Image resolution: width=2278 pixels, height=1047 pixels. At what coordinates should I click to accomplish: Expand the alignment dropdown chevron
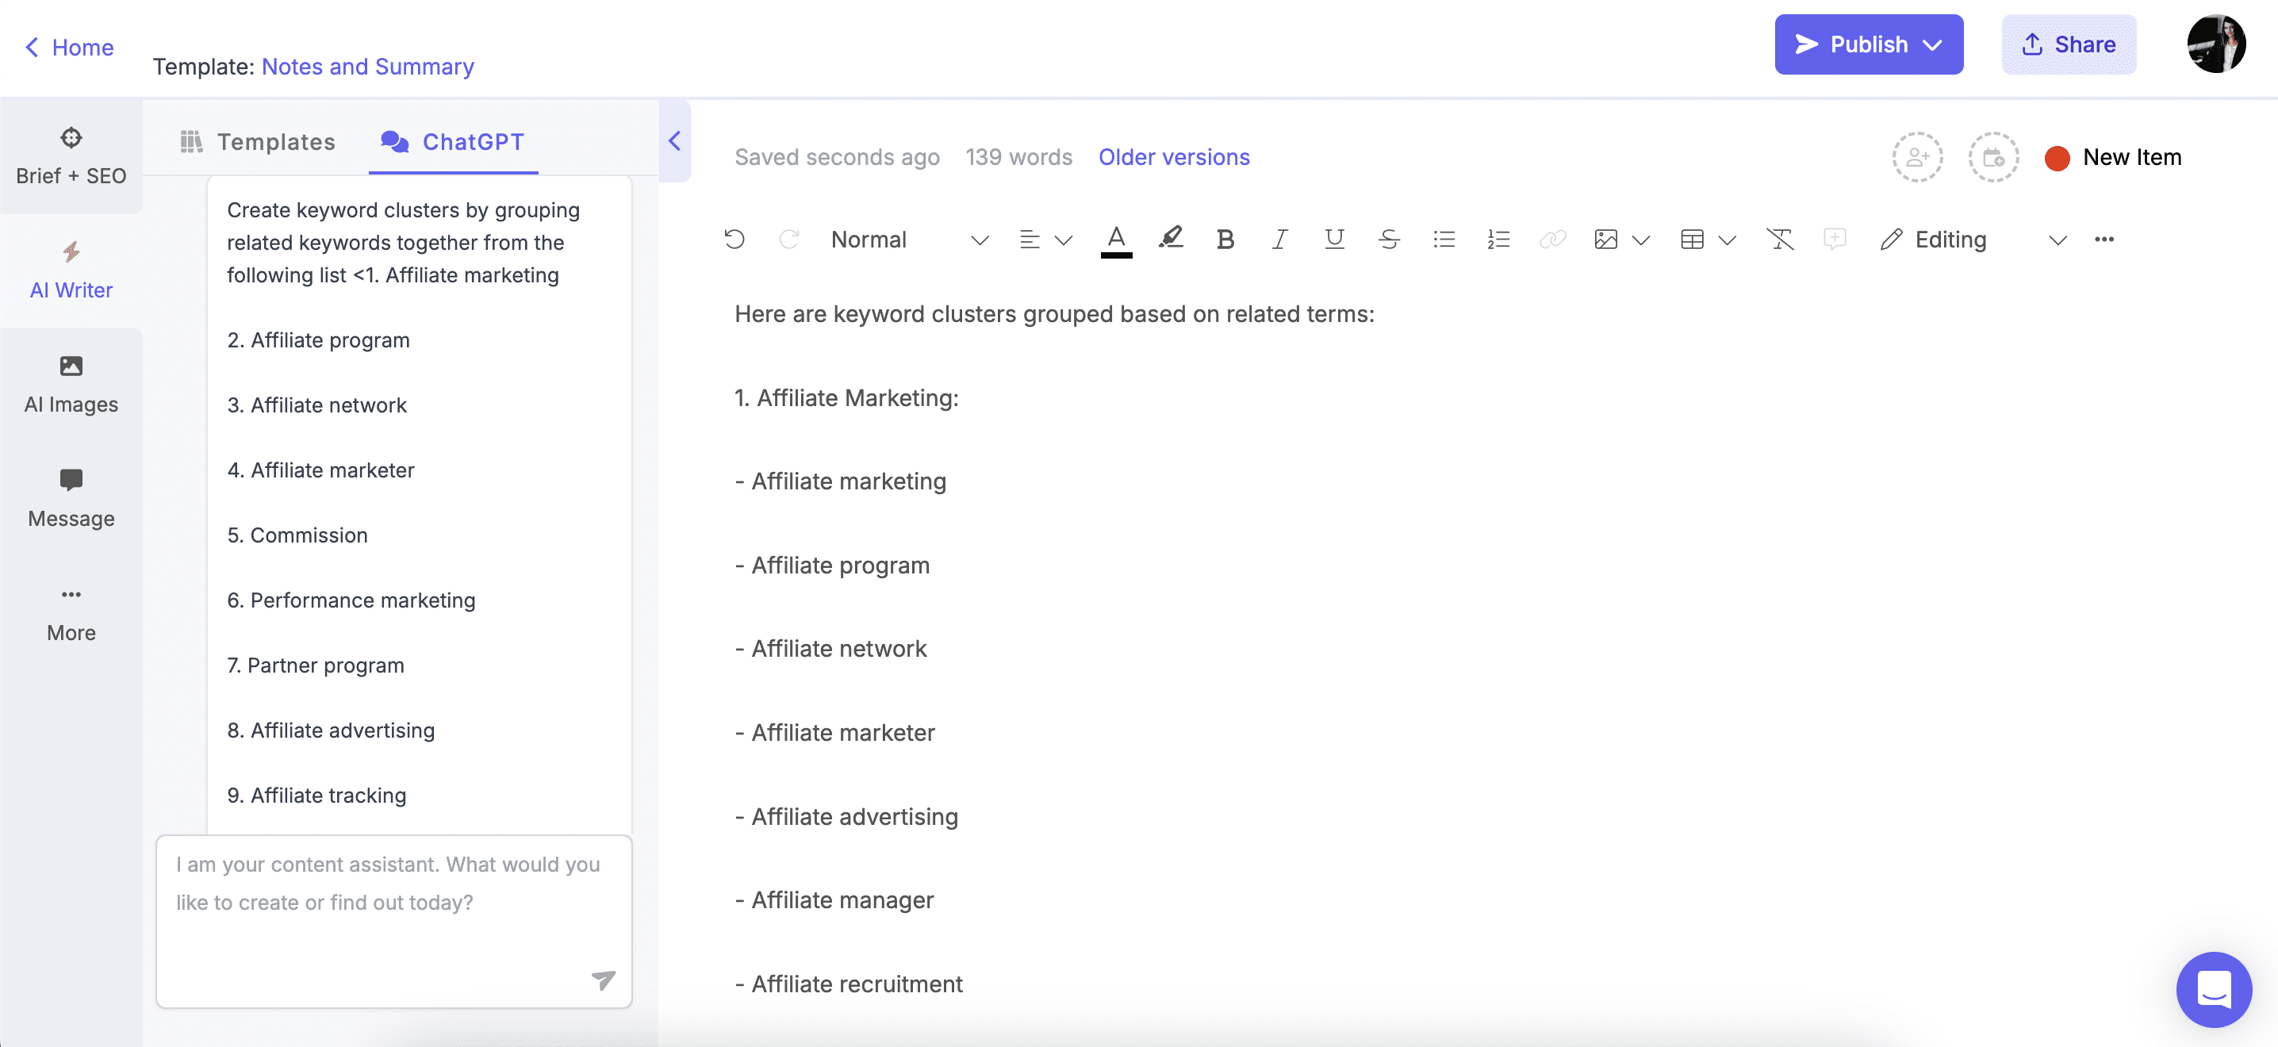click(1064, 240)
